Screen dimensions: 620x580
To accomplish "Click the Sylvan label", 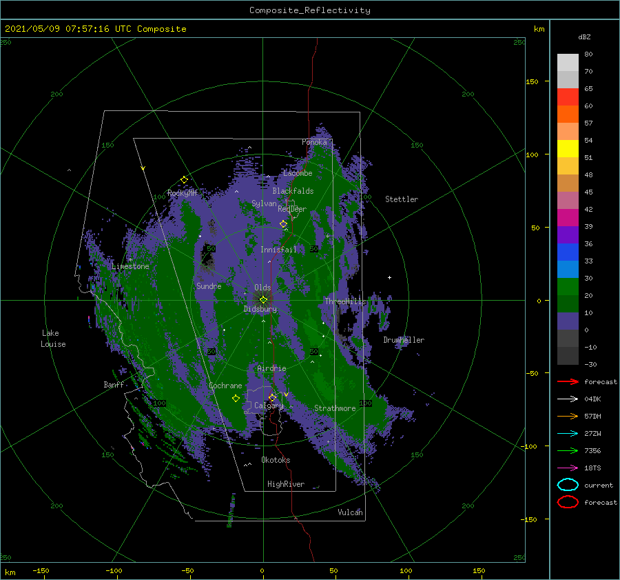I will pos(264,203).
